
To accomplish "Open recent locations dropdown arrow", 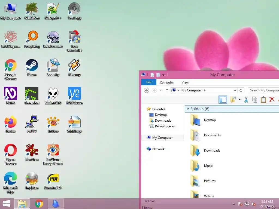I will click(x=161, y=90).
